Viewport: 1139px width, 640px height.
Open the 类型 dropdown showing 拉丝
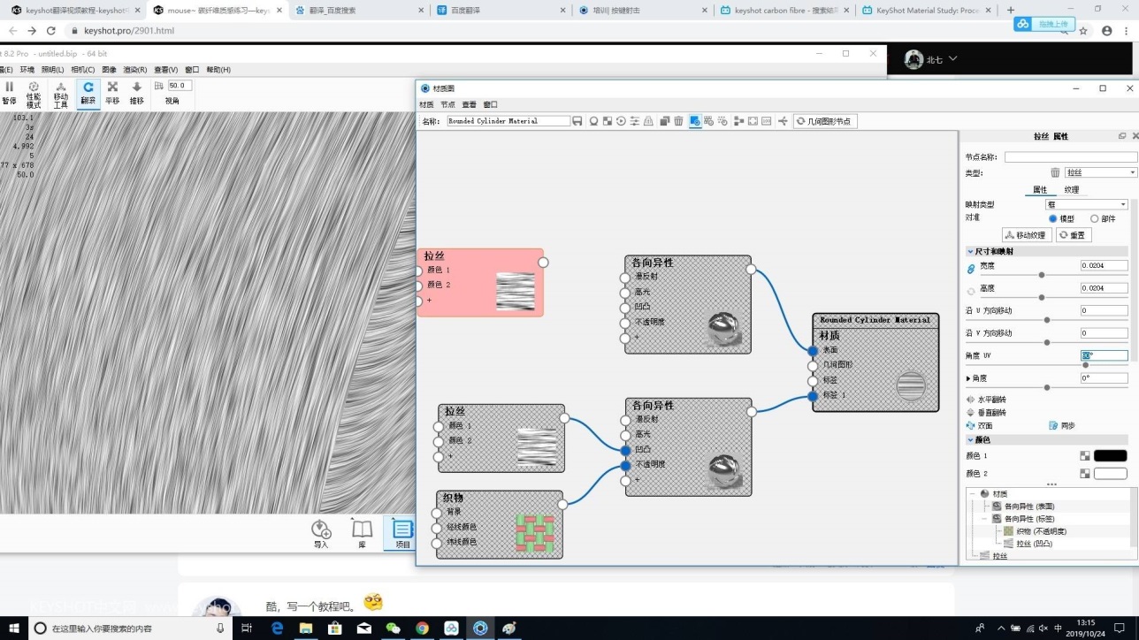(x=1101, y=173)
